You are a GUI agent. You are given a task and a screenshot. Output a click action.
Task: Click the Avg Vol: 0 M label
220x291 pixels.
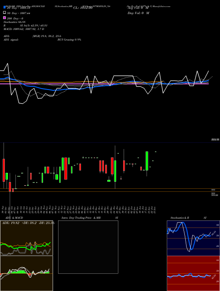[138, 8]
